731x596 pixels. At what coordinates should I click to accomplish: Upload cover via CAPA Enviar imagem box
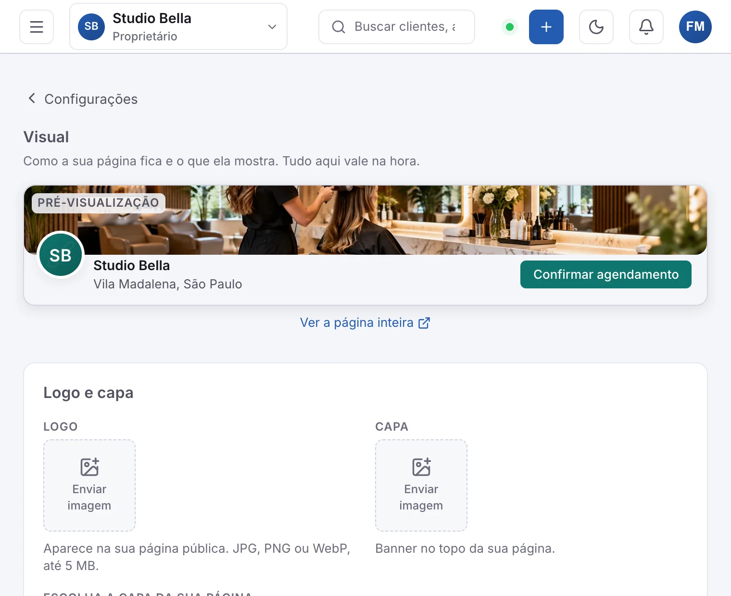[421, 485]
